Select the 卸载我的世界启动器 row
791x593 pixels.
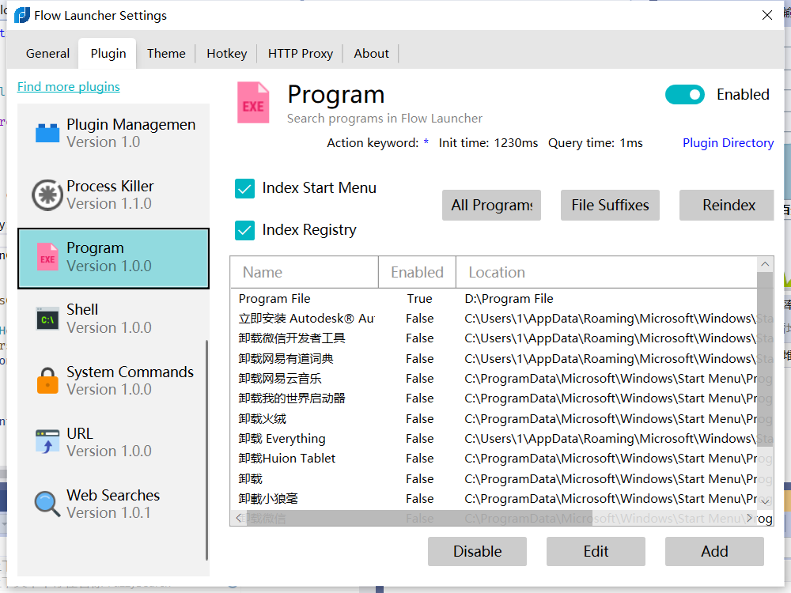click(494, 398)
